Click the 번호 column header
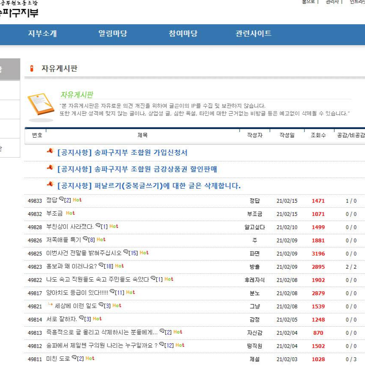This screenshot has width=365, height=365. point(37,135)
